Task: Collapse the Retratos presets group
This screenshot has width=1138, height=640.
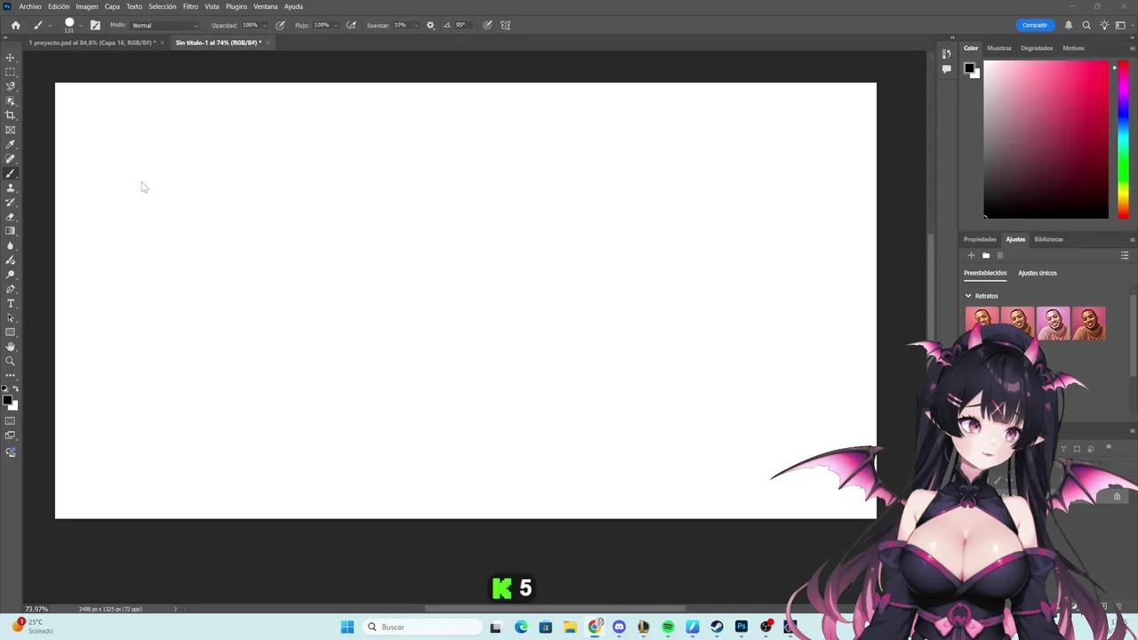Action: pos(968,296)
